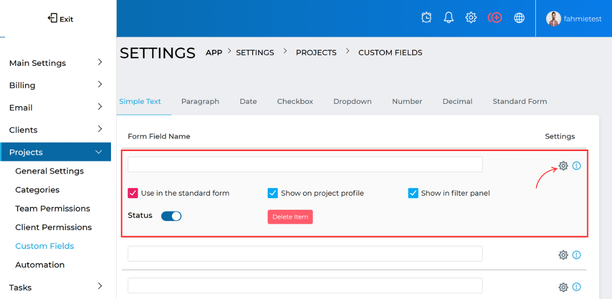Click the second form field name input
The image size is (612, 299).
tap(305, 254)
